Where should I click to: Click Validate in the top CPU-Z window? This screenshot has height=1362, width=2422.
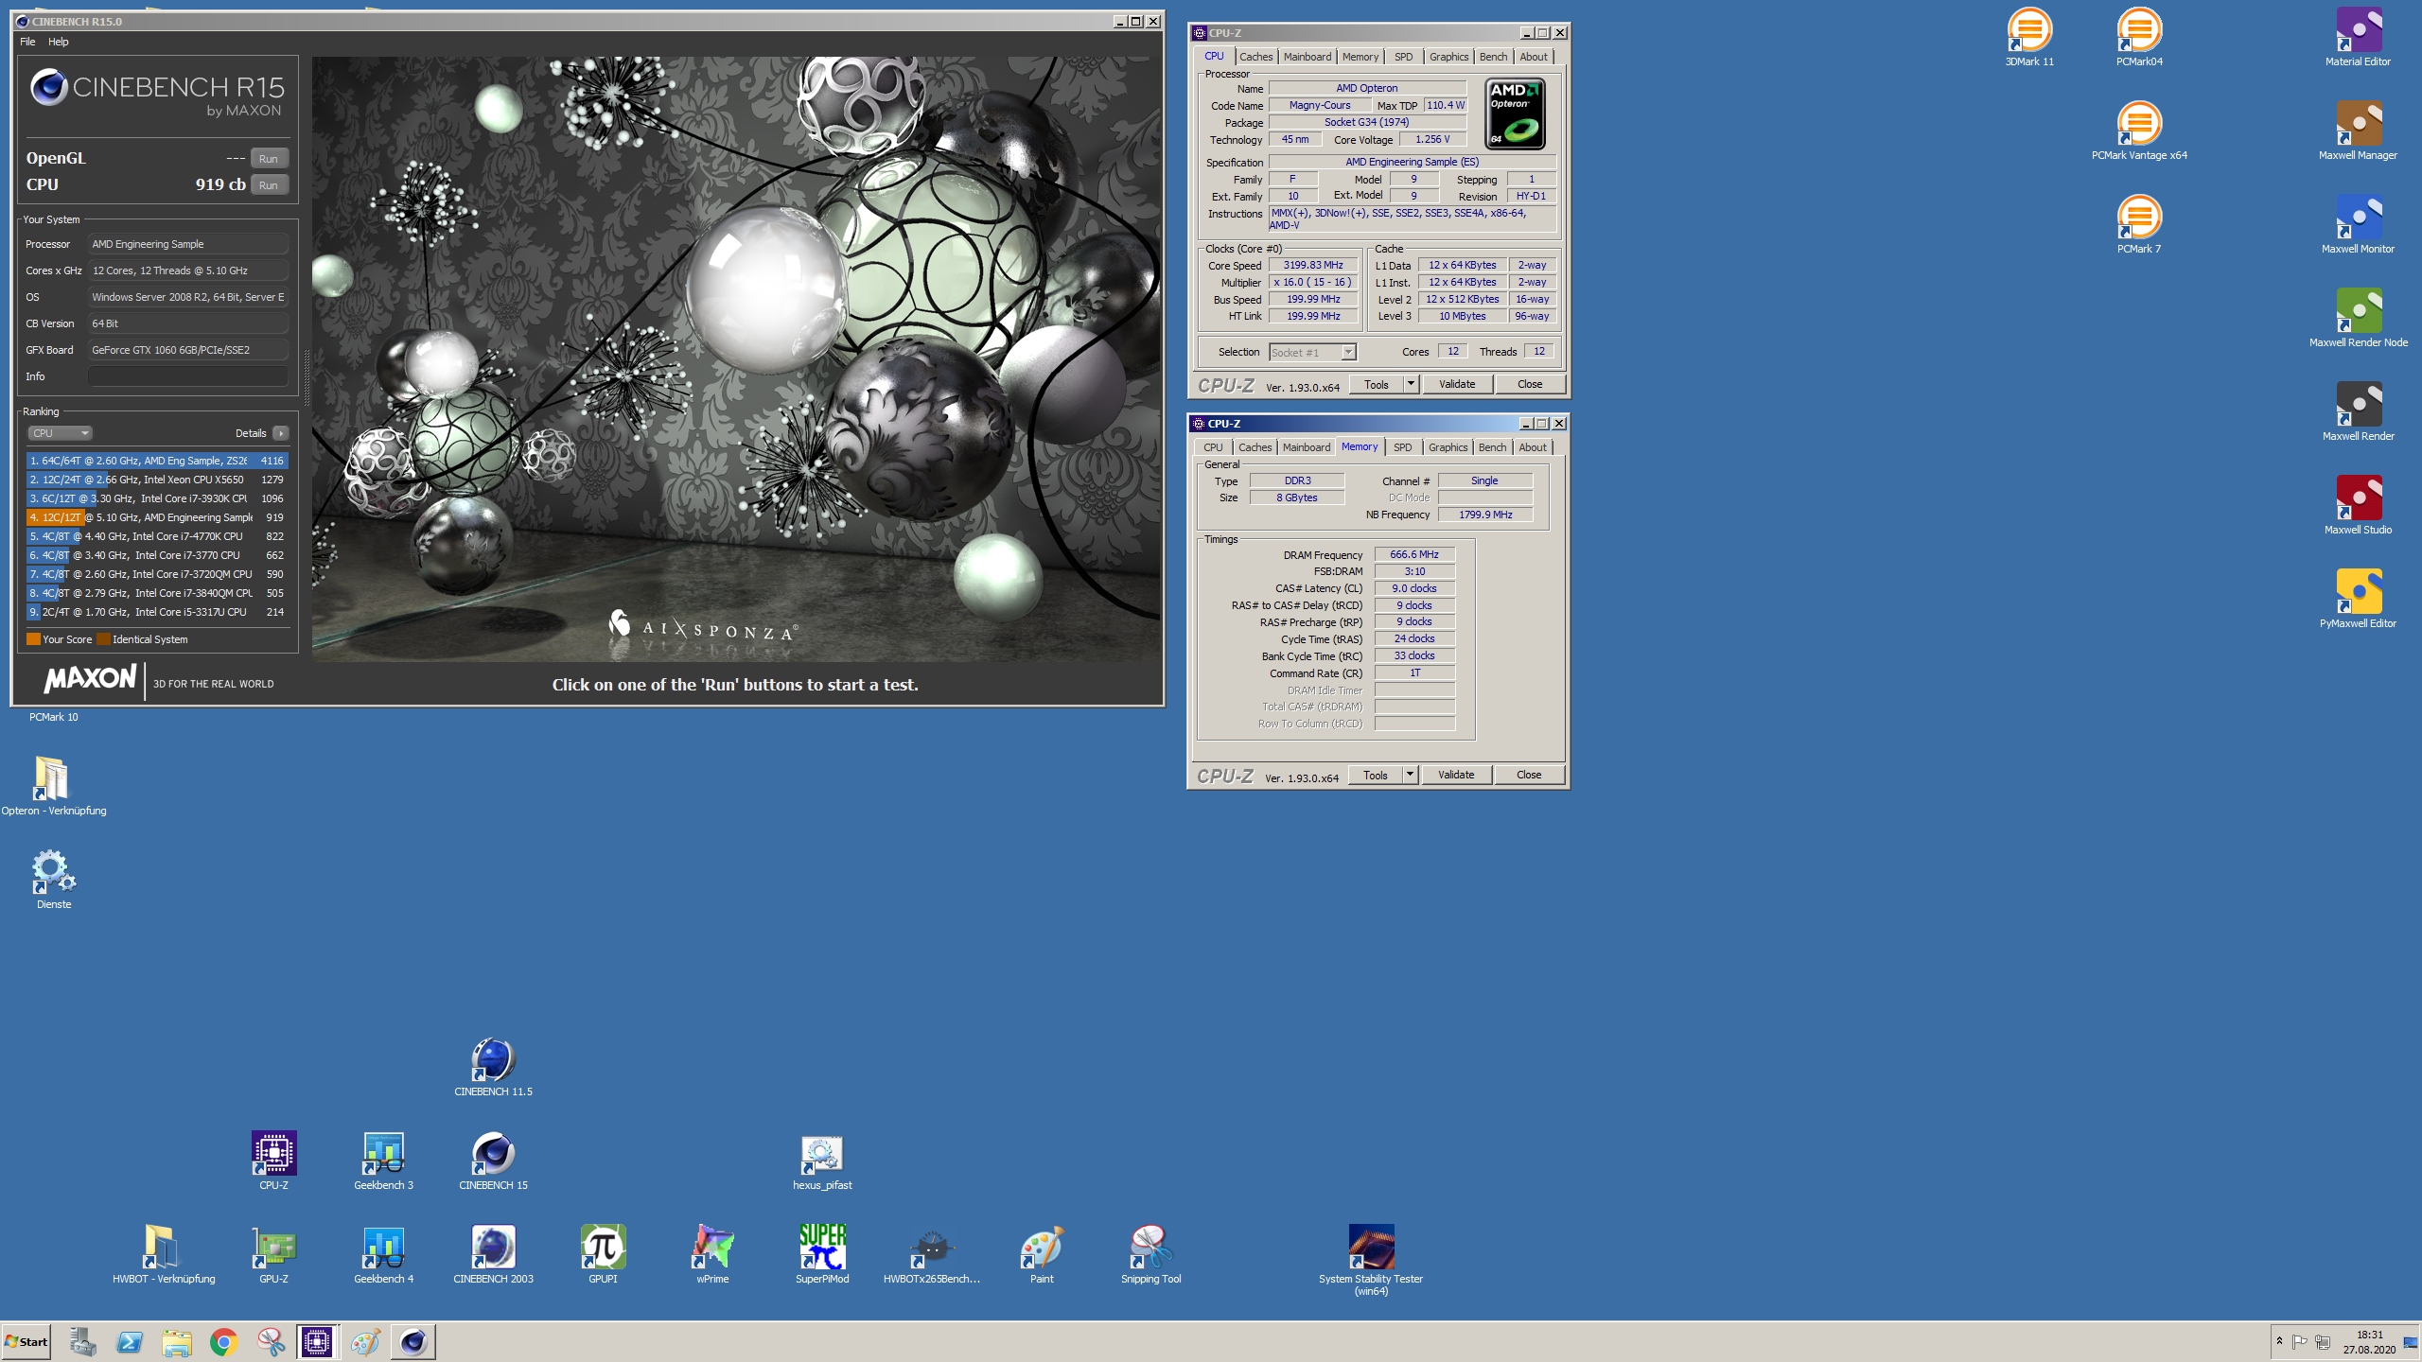click(x=1457, y=384)
